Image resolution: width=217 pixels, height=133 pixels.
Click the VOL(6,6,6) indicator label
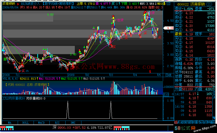tap(11, 79)
